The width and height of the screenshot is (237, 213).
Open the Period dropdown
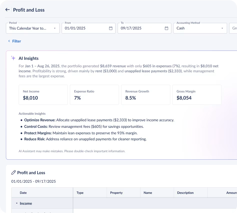click(54, 28)
